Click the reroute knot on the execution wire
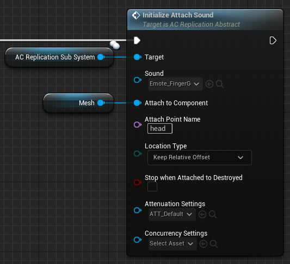Viewport: 290px width, 264px height. [x=115, y=45]
